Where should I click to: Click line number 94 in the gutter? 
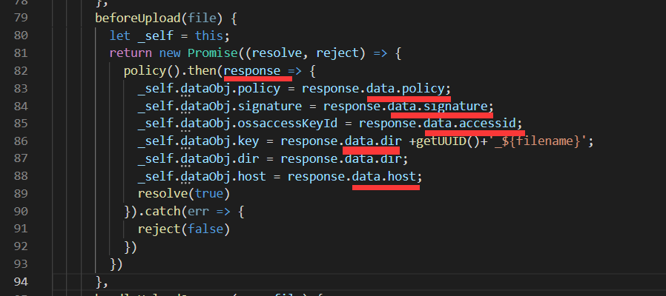pos(21,282)
